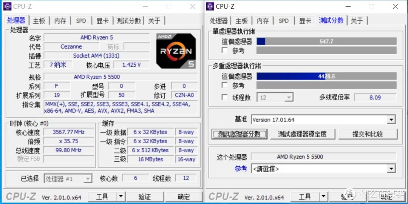Click the 工艺 value 7 纳米
The height and width of the screenshot is (204, 408).
coord(58,65)
